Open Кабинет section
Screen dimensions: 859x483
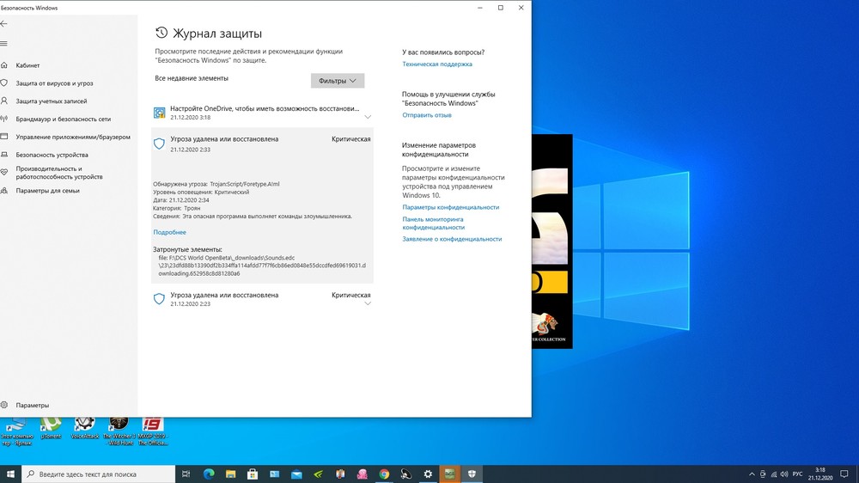(27, 65)
